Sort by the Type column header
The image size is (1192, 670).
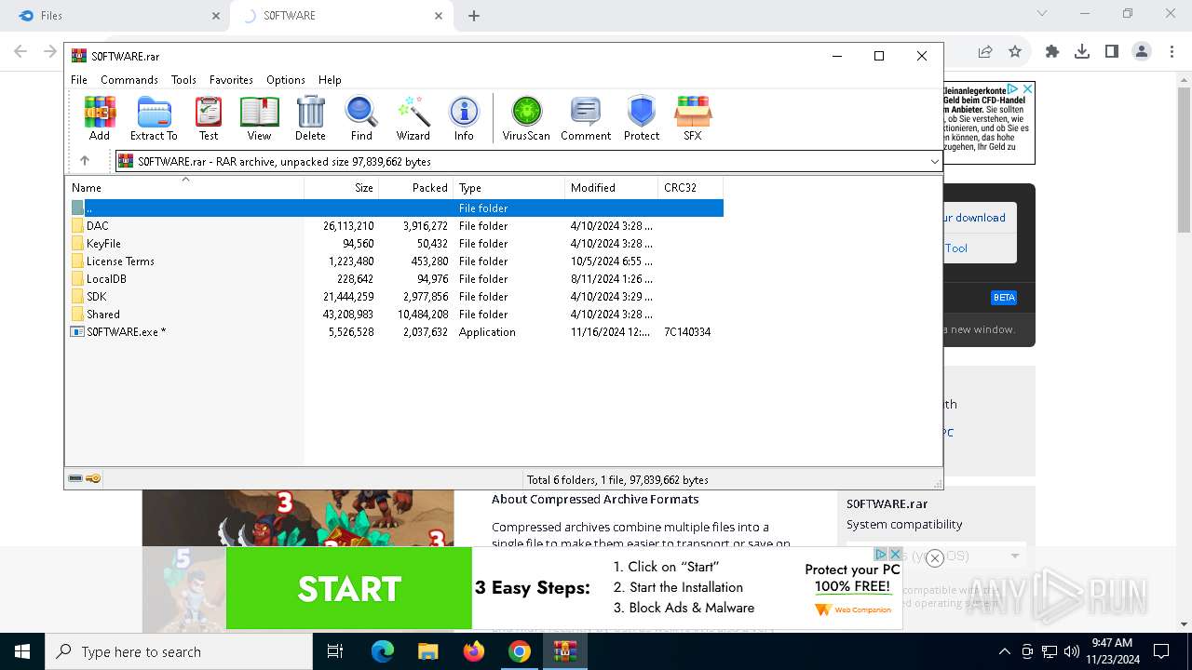(x=509, y=188)
